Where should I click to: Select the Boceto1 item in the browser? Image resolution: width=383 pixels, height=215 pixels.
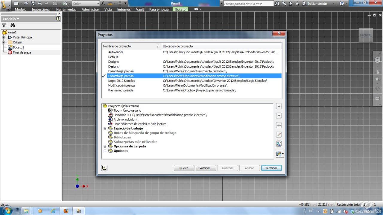[19, 47]
